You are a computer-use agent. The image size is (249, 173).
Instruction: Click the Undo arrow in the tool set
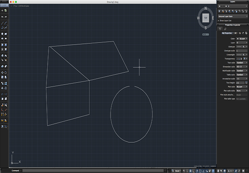[2, 17]
